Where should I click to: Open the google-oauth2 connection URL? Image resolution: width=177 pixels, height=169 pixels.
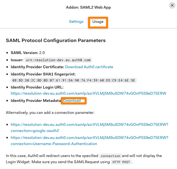90,128
